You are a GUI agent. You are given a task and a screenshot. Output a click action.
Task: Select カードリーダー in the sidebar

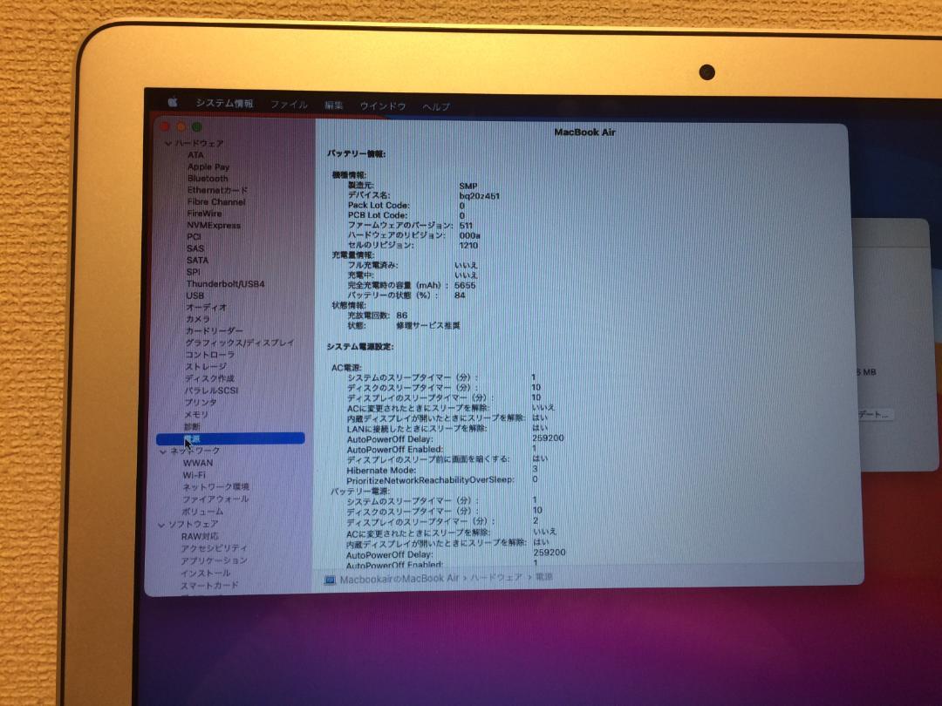tap(215, 331)
